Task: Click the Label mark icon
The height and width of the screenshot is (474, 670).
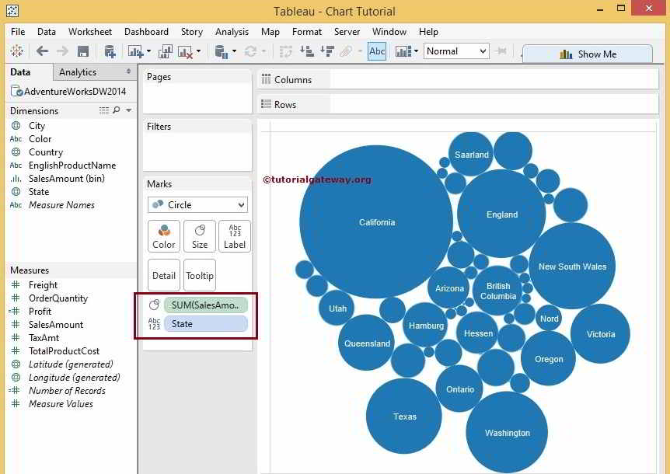Action: click(x=234, y=235)
